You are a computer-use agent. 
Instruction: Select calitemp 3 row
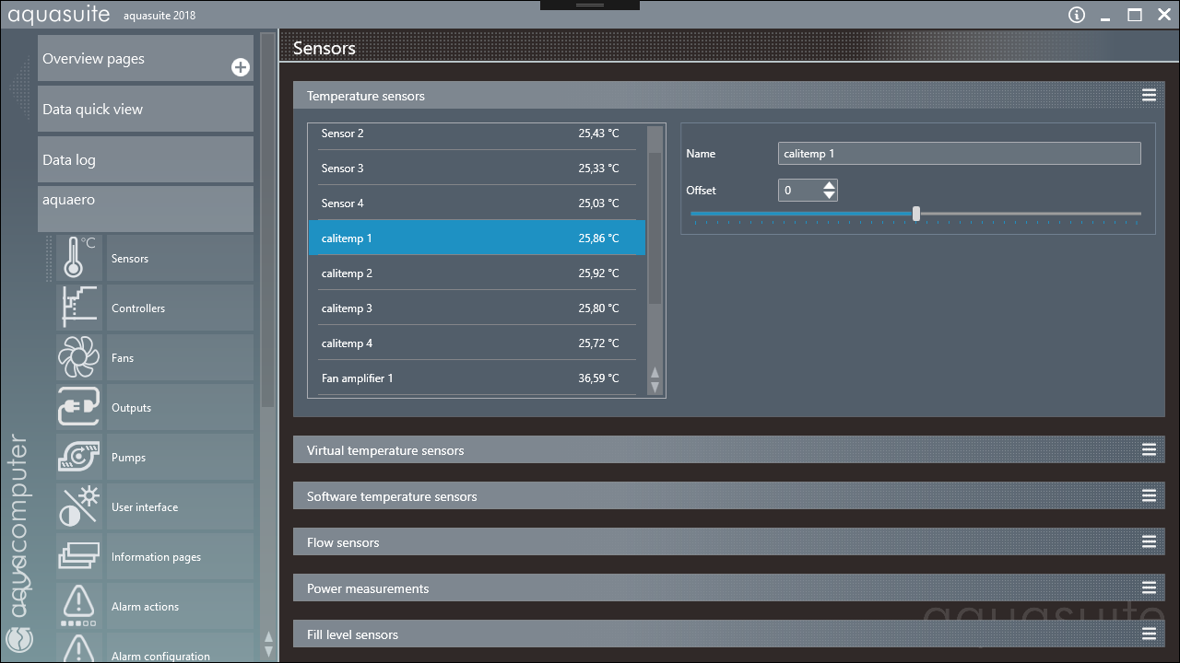(477, 308)
